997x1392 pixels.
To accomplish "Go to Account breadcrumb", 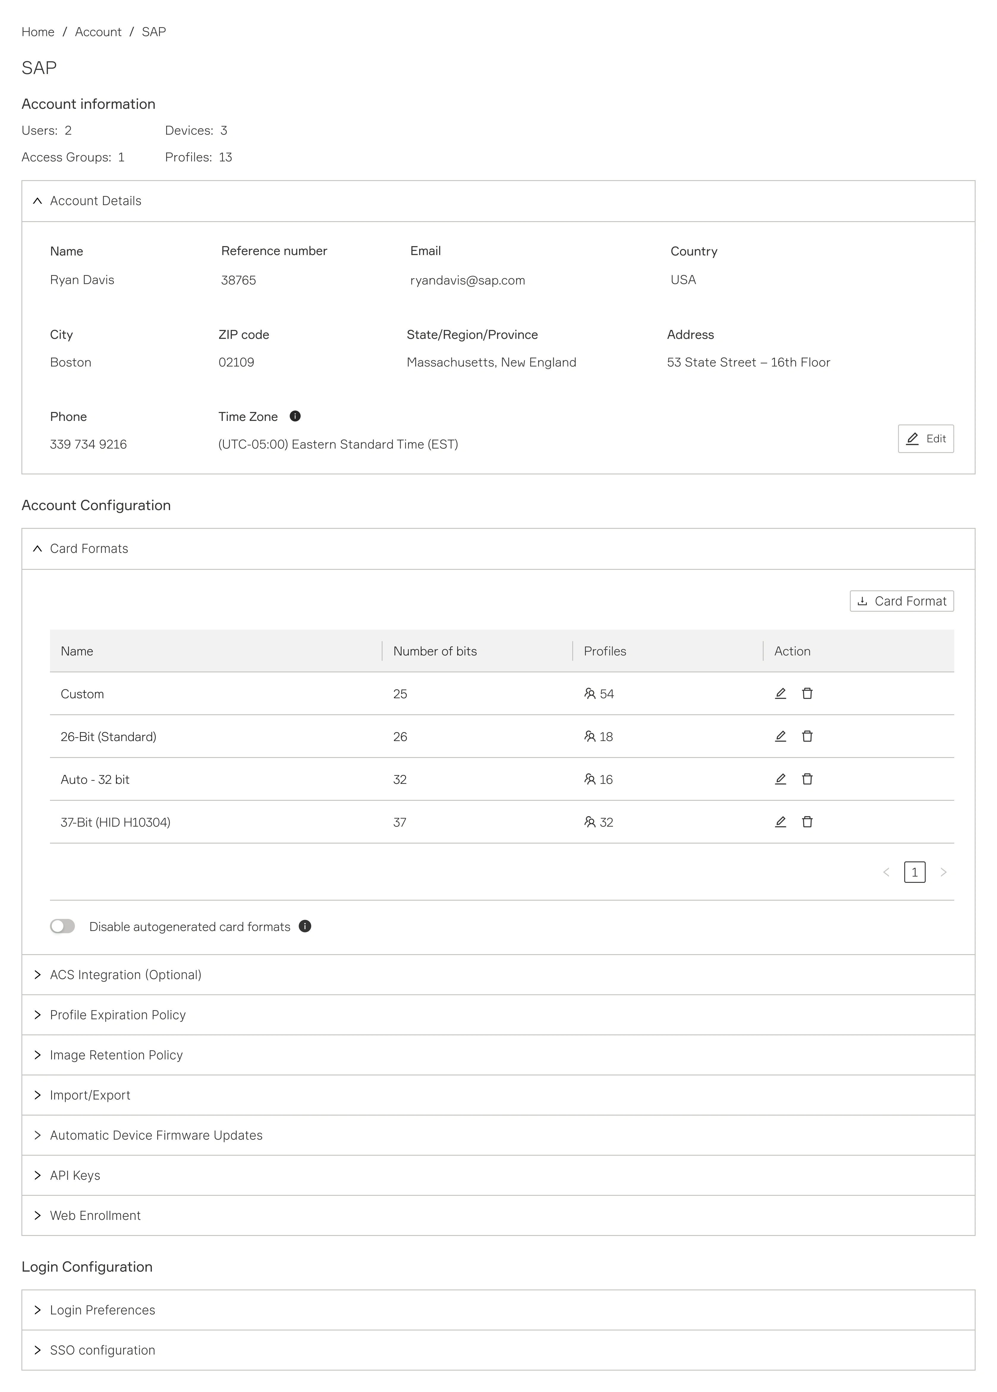I will 98,32.
